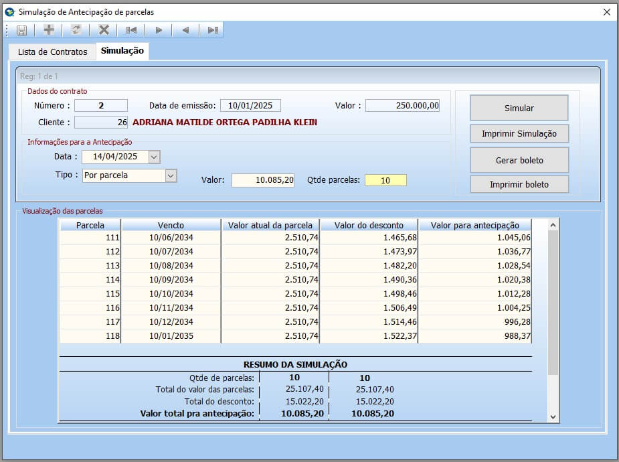Expand the Tipo combo box
This screenshot has height=462, width=619.
(x=170, y=175)
